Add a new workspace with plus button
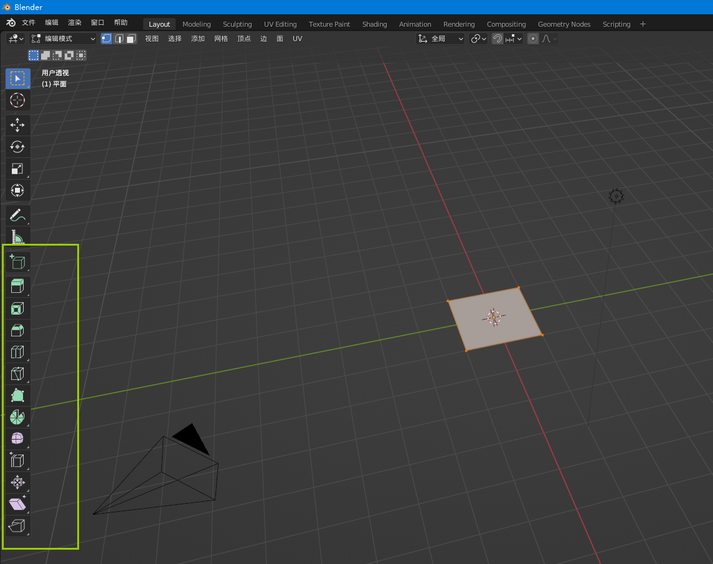This screenshot has height=564, width=713. pyautogui.click(x=643, y=24)
